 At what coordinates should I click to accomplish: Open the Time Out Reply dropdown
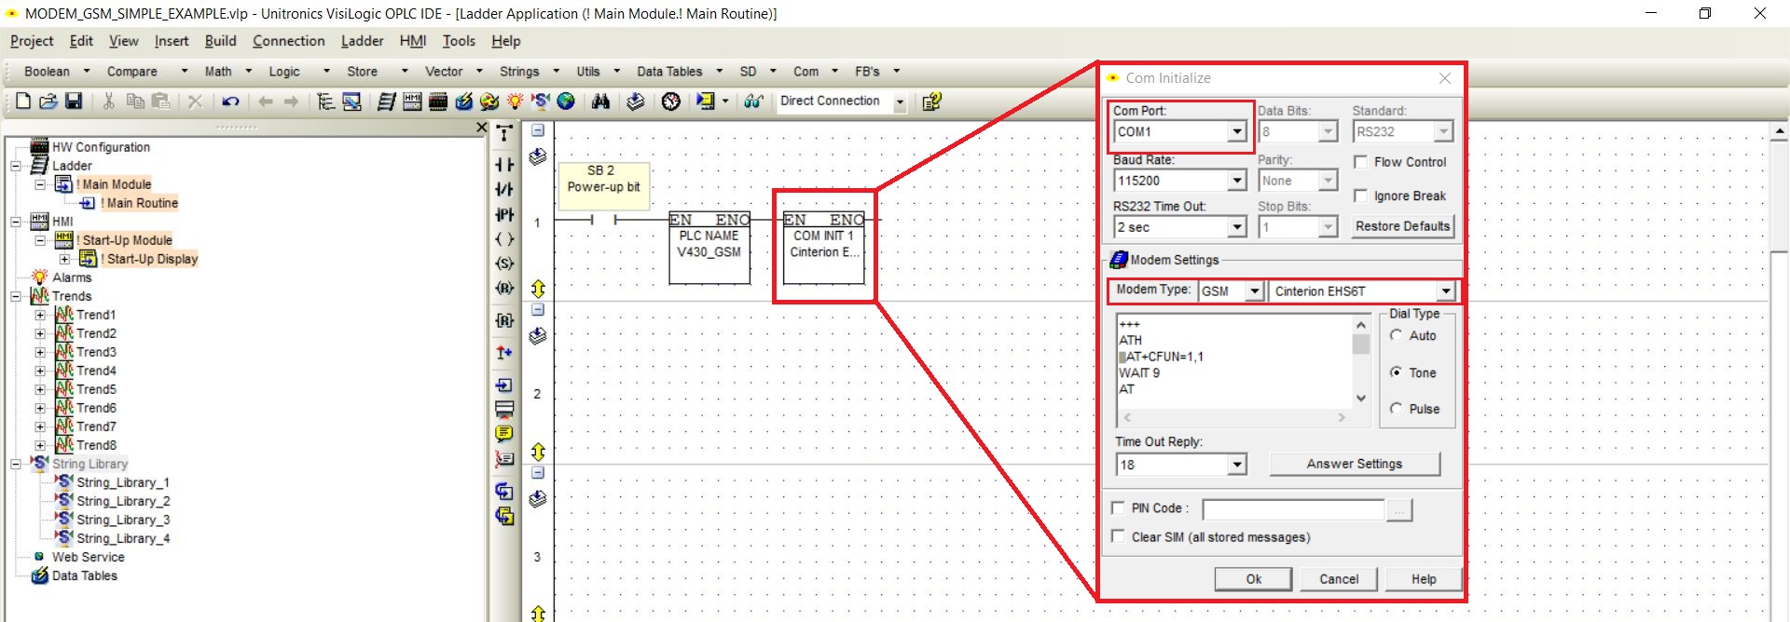pos(1237,465)
